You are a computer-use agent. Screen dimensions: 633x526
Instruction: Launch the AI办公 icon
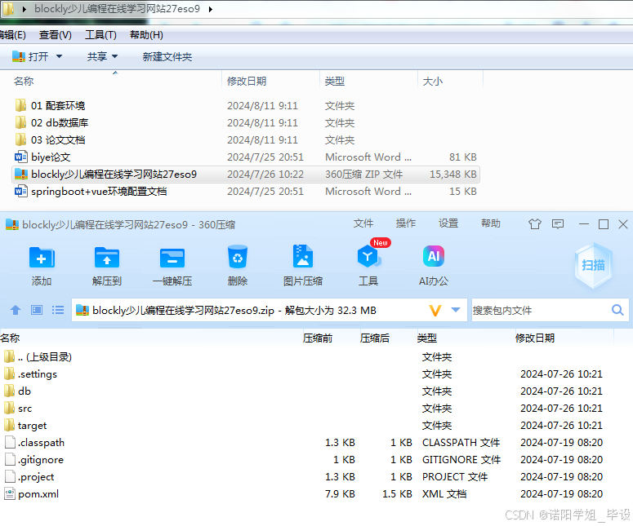pos(434,256)
